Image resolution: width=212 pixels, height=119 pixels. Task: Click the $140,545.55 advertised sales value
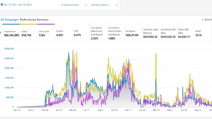pyautogui.click(x=168, y=37)
